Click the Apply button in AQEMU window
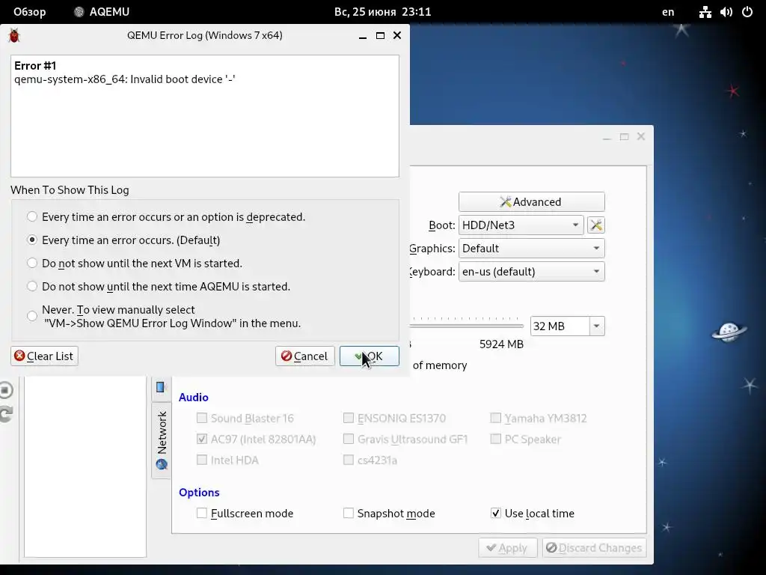766x575 pixels. (x=508, y=547)
